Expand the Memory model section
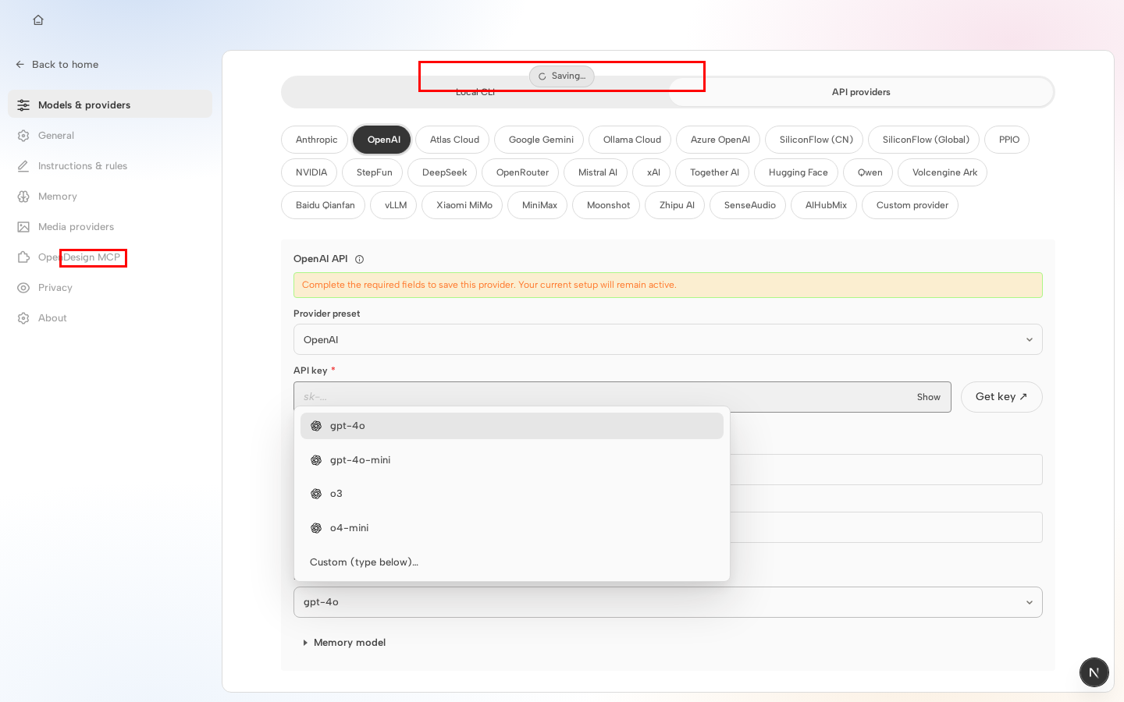This screenshot has width=1124, height=702. (x=344, y=643)
